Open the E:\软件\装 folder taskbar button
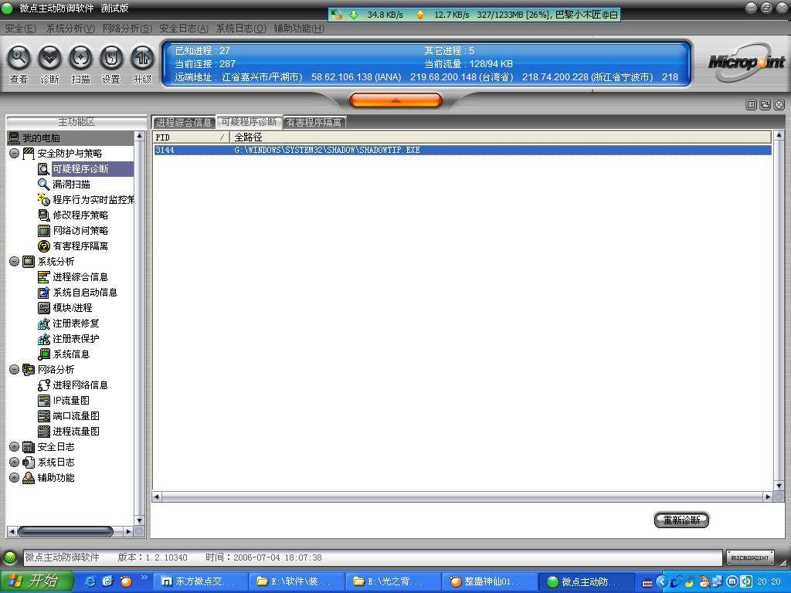Viewport: 791px width, 593px height. pos(296,581)
